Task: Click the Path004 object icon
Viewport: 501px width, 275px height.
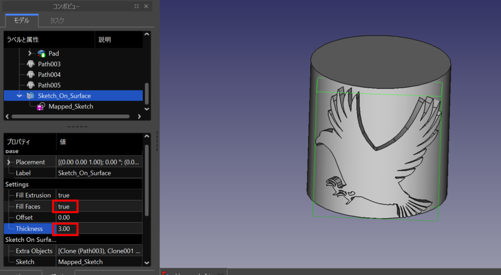Action: tap(31, 75)
